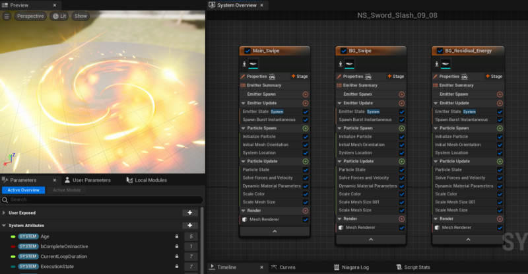The height and width of the screenshot is (274, 528).
Task: Collapse the Main_Swipe emitter node with bottom chevron
Action: pyautogui.click(x=275, y=230)
